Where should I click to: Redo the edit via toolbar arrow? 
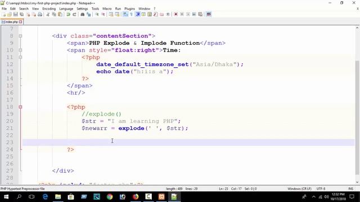pyautogui.click(x=74, y=15)
